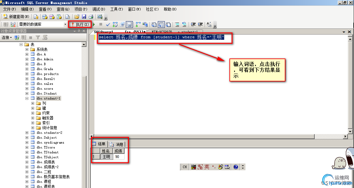Start an Analysis Services MDX query

point(45,17)
